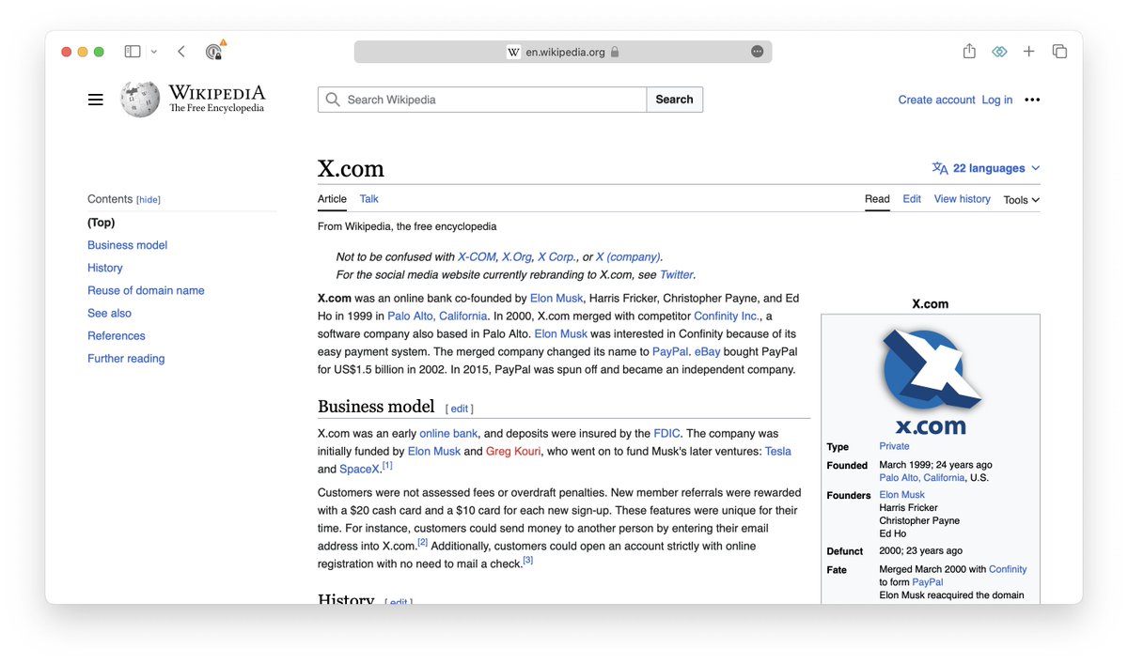The width and height of the screenshot is (1128, 664).
Task: Open the Confinity link in infobox Fate row
Action: coord(1008,569)
